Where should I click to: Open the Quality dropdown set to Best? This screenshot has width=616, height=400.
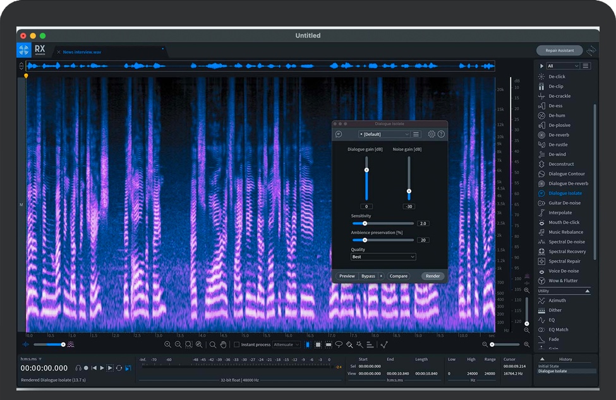[383, 257]
